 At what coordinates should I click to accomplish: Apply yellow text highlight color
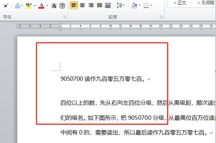[x=29, y=6]
